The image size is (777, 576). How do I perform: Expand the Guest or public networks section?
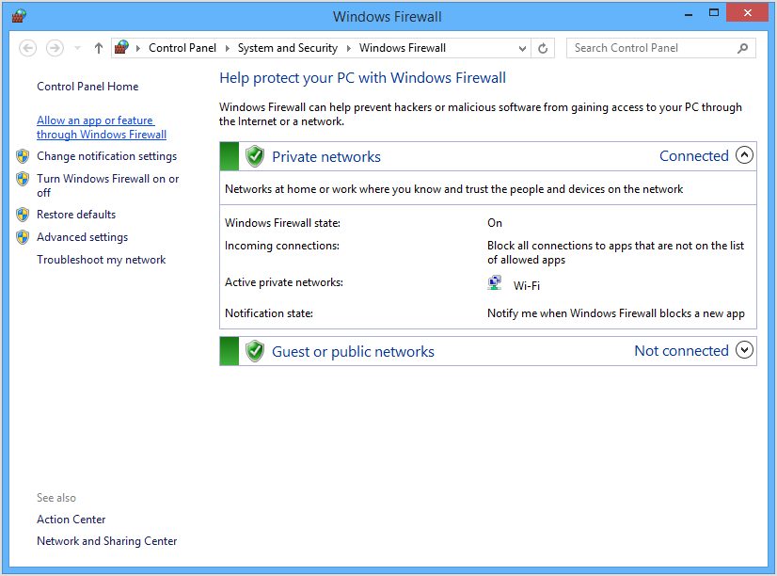click(x=744, y=350)
